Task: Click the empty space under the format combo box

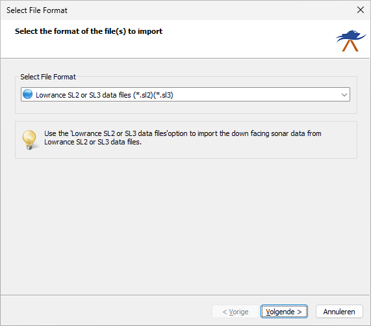Action: tap(185, 107)
